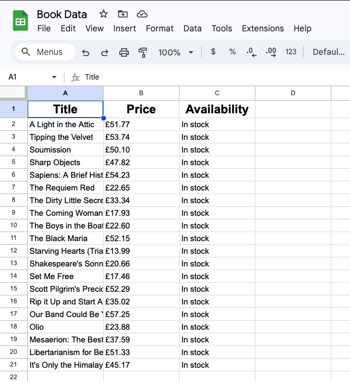Viewport: 350px width, 381px height.
Task: Click the Print icon
Action: tap(124, 52)
